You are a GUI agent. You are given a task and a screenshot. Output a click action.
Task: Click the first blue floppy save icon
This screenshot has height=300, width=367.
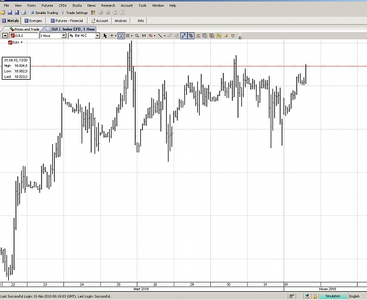click(10, 13)
